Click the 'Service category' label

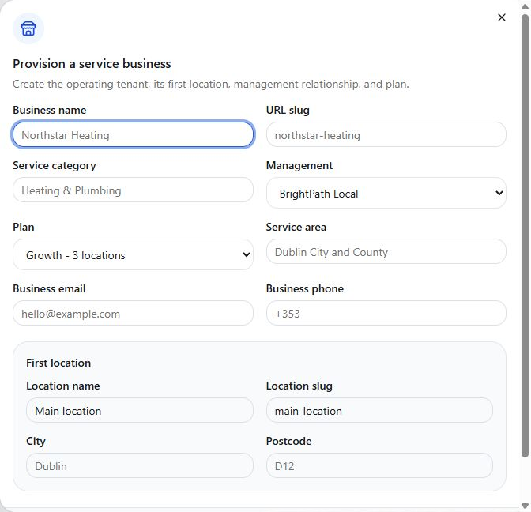coord(55,166)
